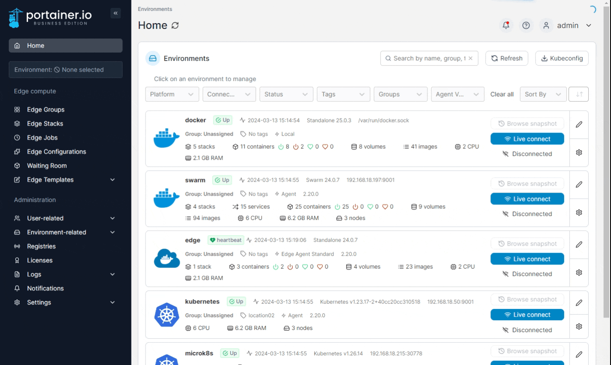Open settings gear icon for swarm environment
Screen dimensions: 611x365
tap(579, 212)
